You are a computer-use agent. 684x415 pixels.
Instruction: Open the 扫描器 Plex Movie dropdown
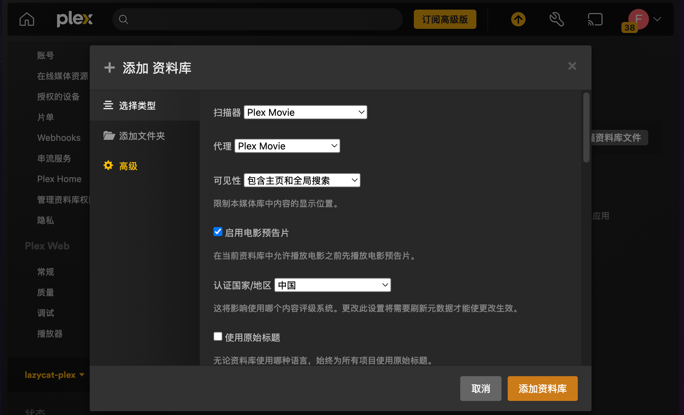pyautogui.click(x=306, y=112)
